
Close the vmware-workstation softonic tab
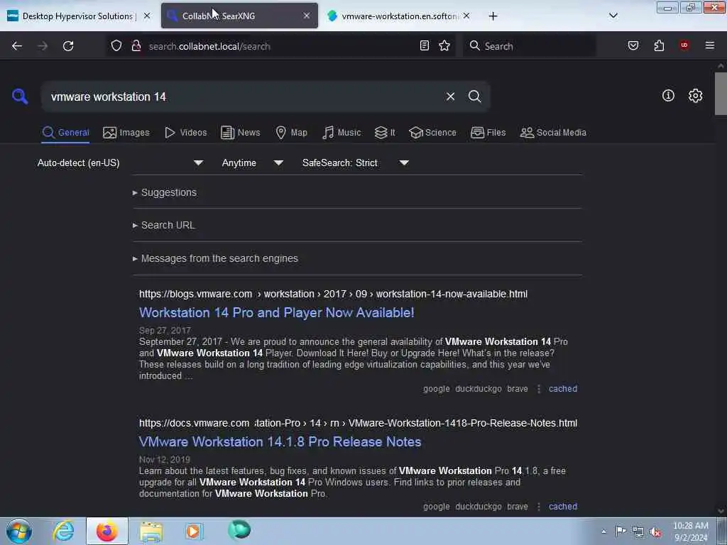point(466,16)
